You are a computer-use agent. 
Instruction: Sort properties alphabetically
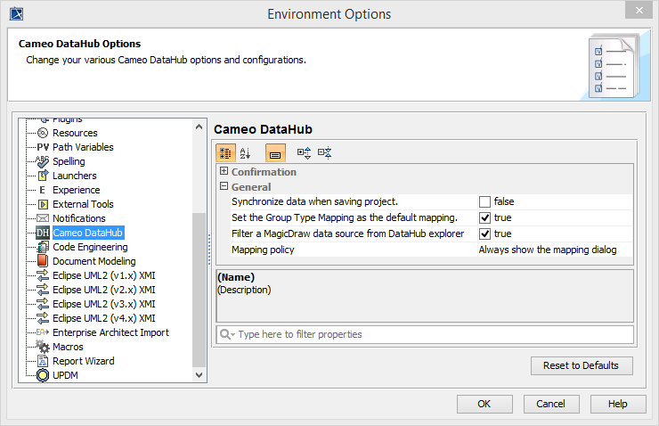click(x=246, y=153)
